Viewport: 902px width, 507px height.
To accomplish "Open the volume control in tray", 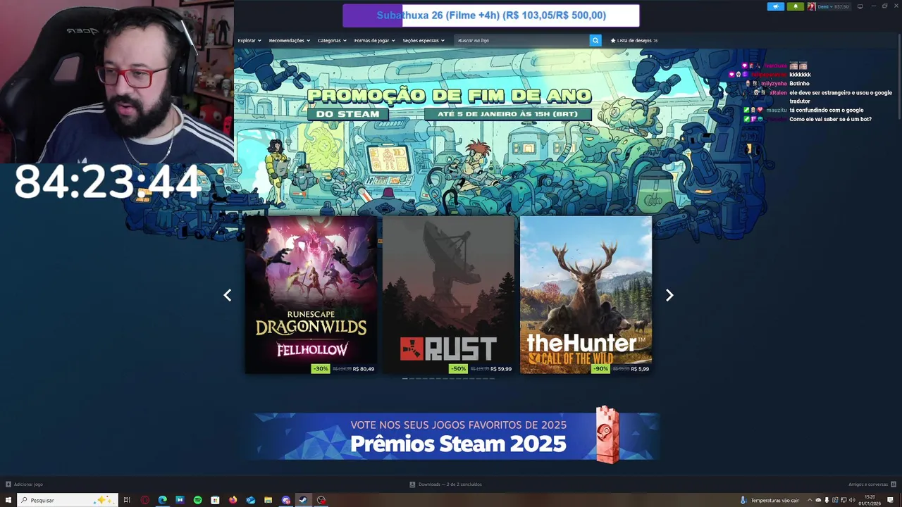I will tap(851, 500).
